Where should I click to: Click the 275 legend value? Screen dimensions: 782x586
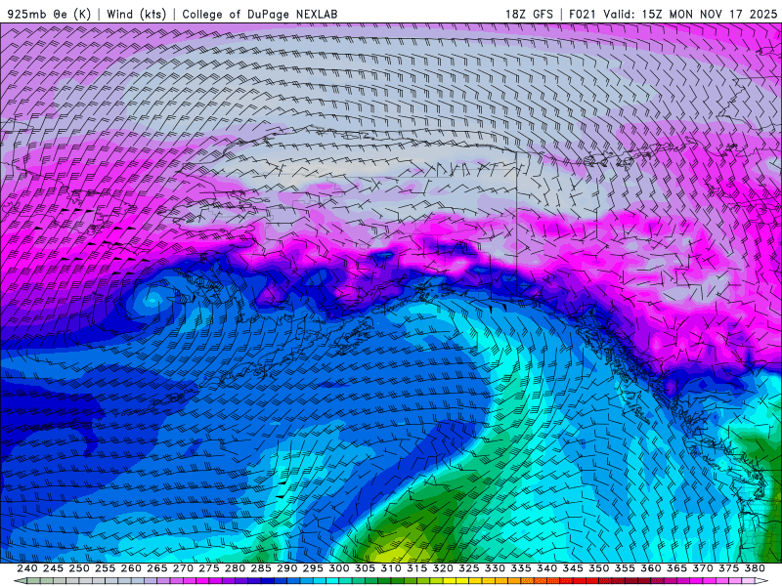click(x=208, y=568)
